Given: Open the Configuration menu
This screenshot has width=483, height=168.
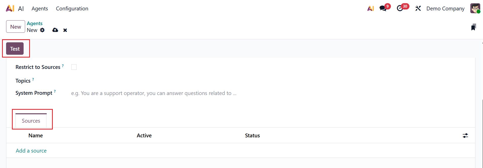Looking at the screenshot, I should click(72, 9).
